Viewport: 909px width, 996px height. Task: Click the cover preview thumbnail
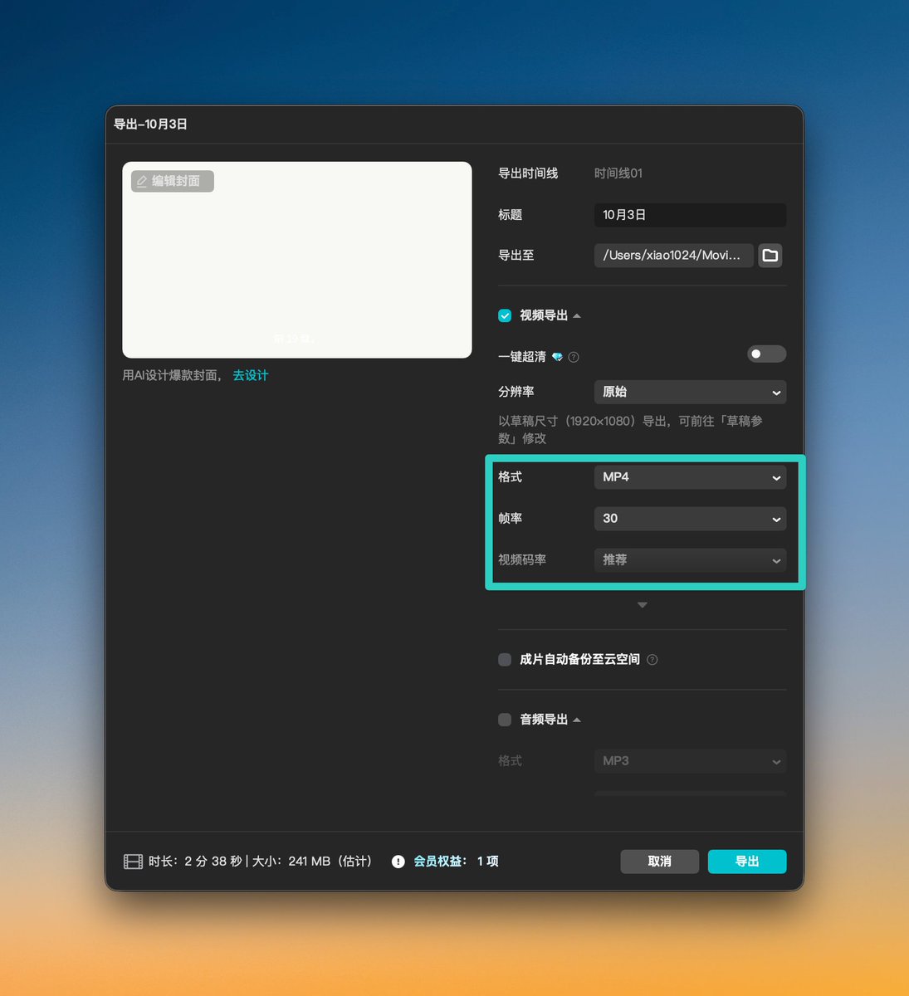coord(297,260)
